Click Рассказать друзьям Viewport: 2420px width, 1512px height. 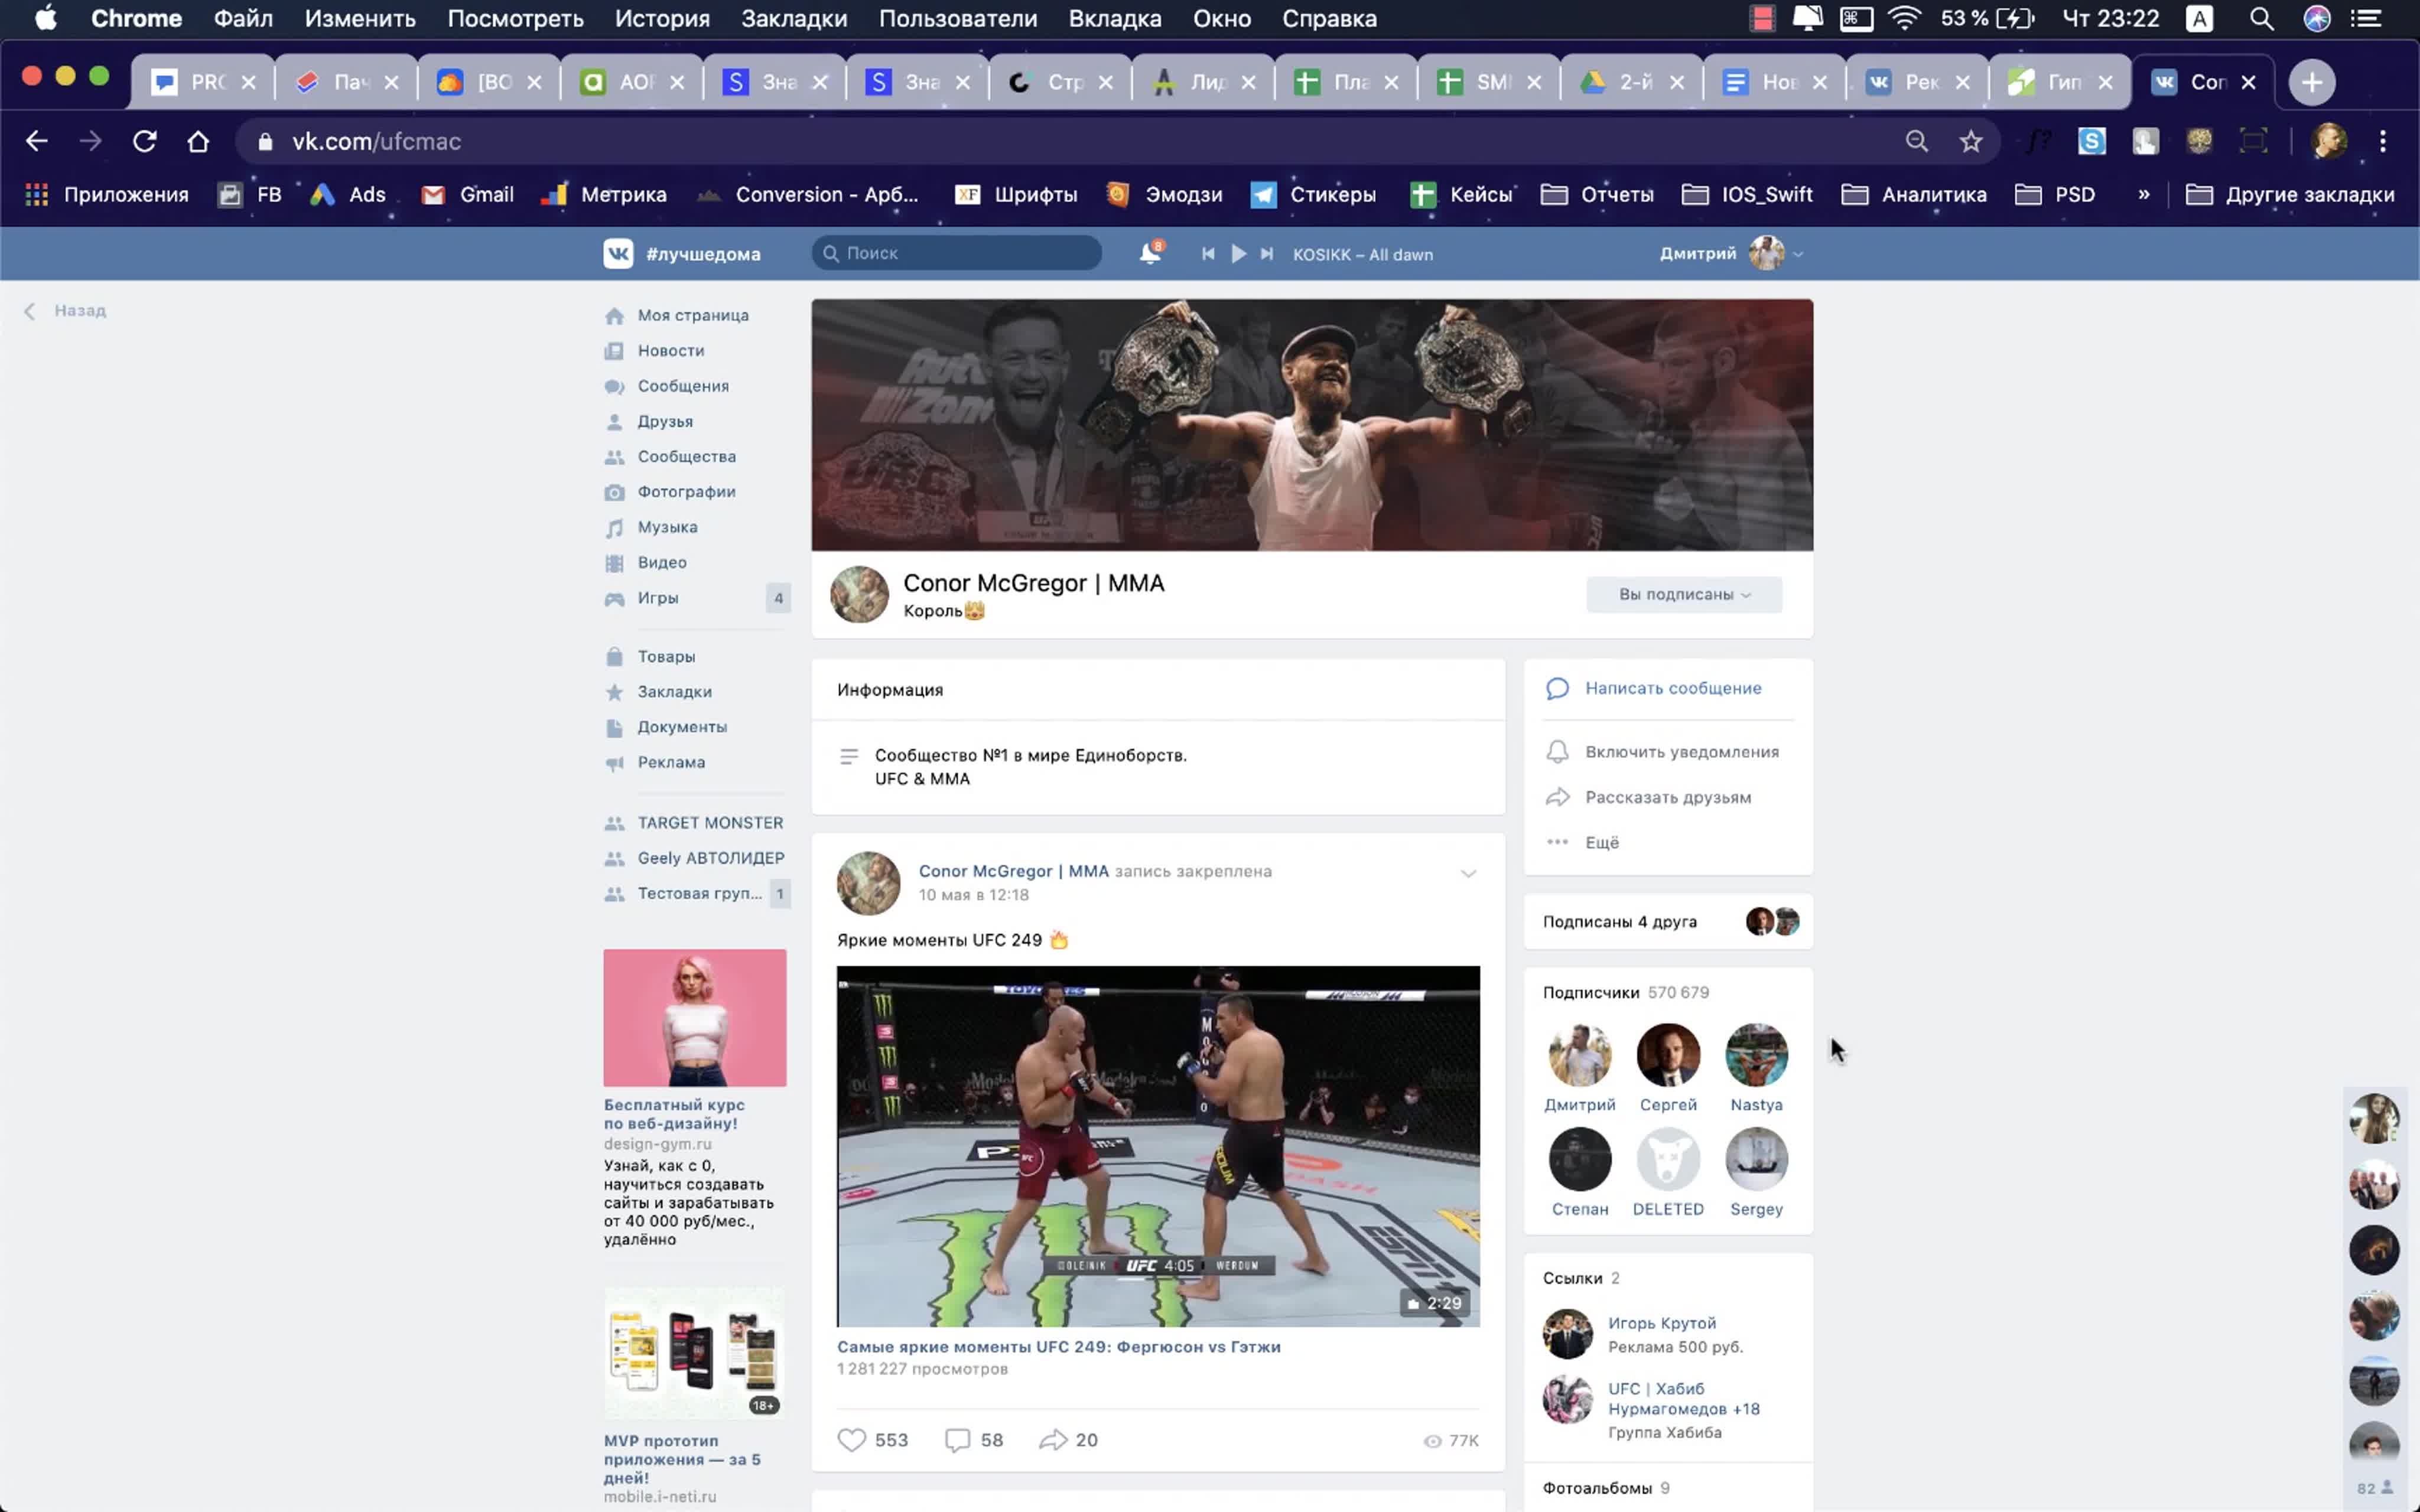(x=1667, y=797)
